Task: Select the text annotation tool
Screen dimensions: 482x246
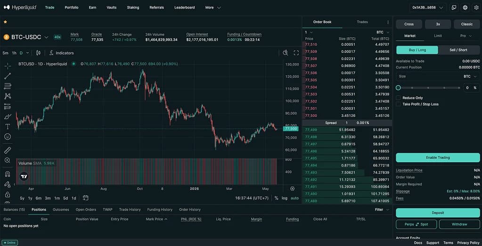Action: 8,127
